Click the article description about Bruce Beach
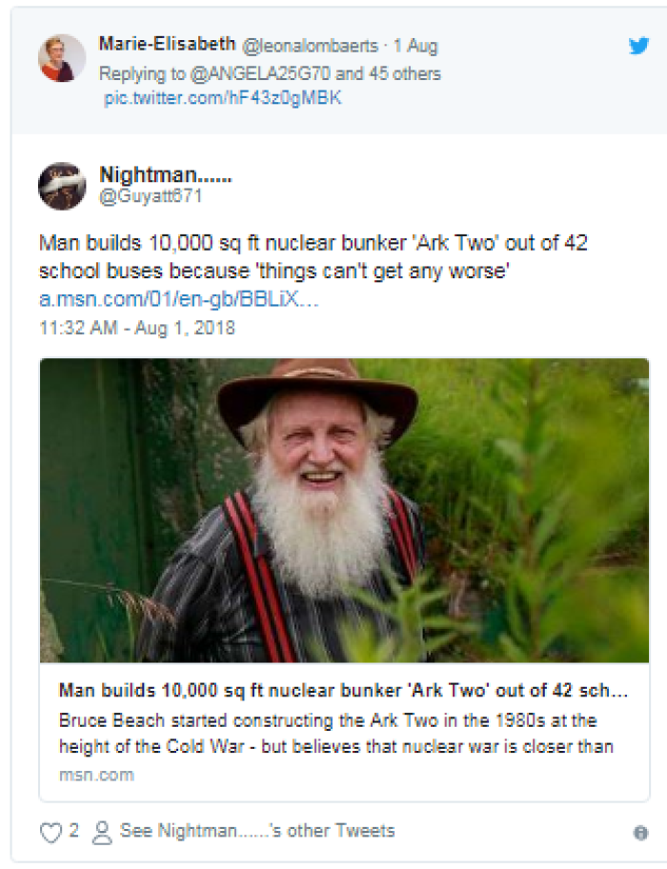Image resolution: width=667 pixels, height=869 pixels. tap(335, 734)
